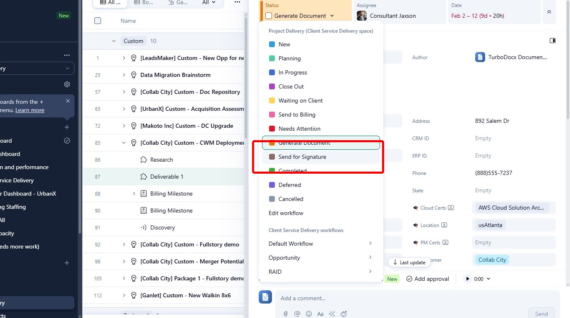
Task: Click the Collab City tag in the Customer field
Action: coord(492,260)
